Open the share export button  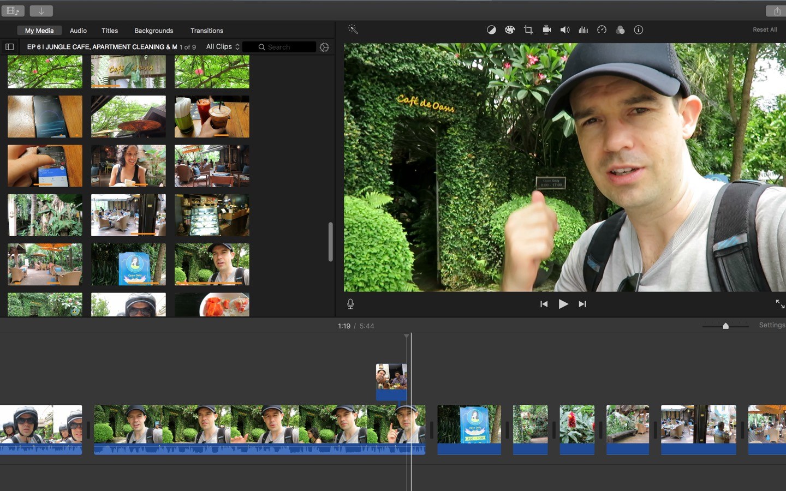776,10
